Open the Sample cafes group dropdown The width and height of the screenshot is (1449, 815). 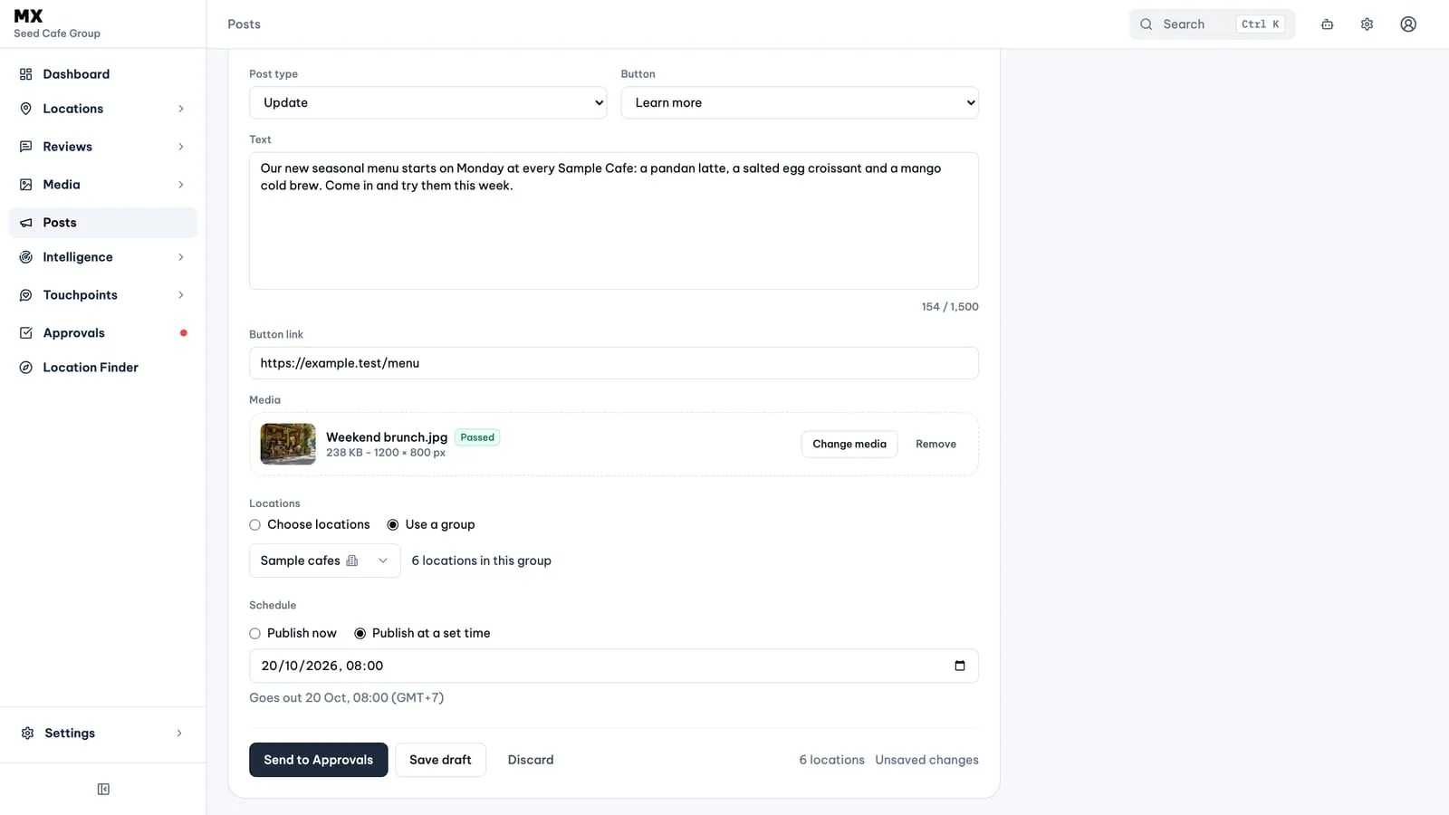[325, 561]
